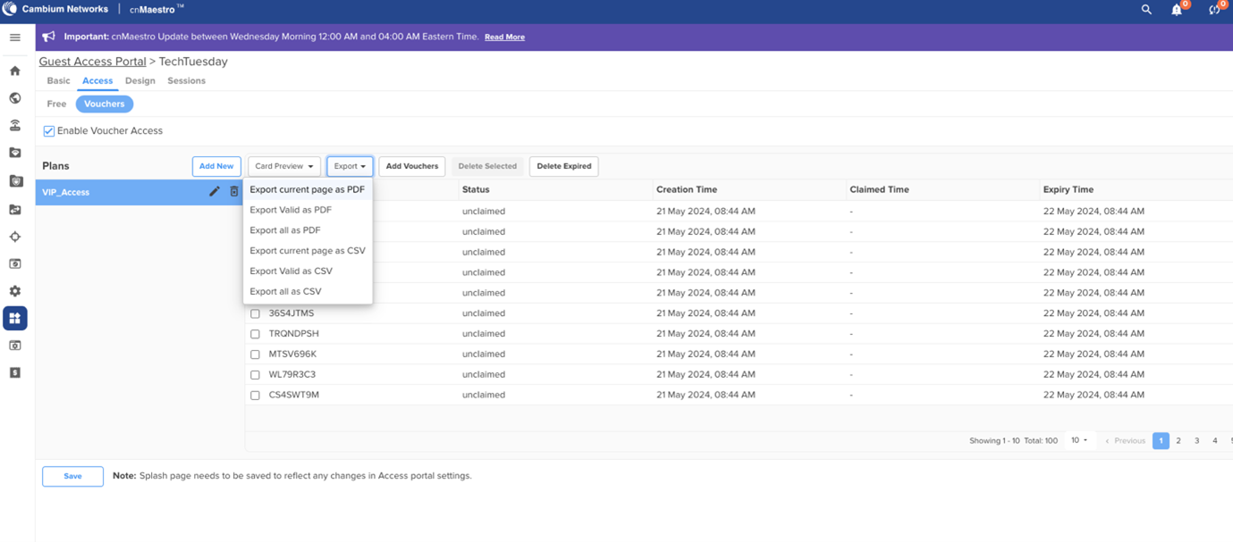Go to Home via sidebar house icon

(x=15, y=71)
